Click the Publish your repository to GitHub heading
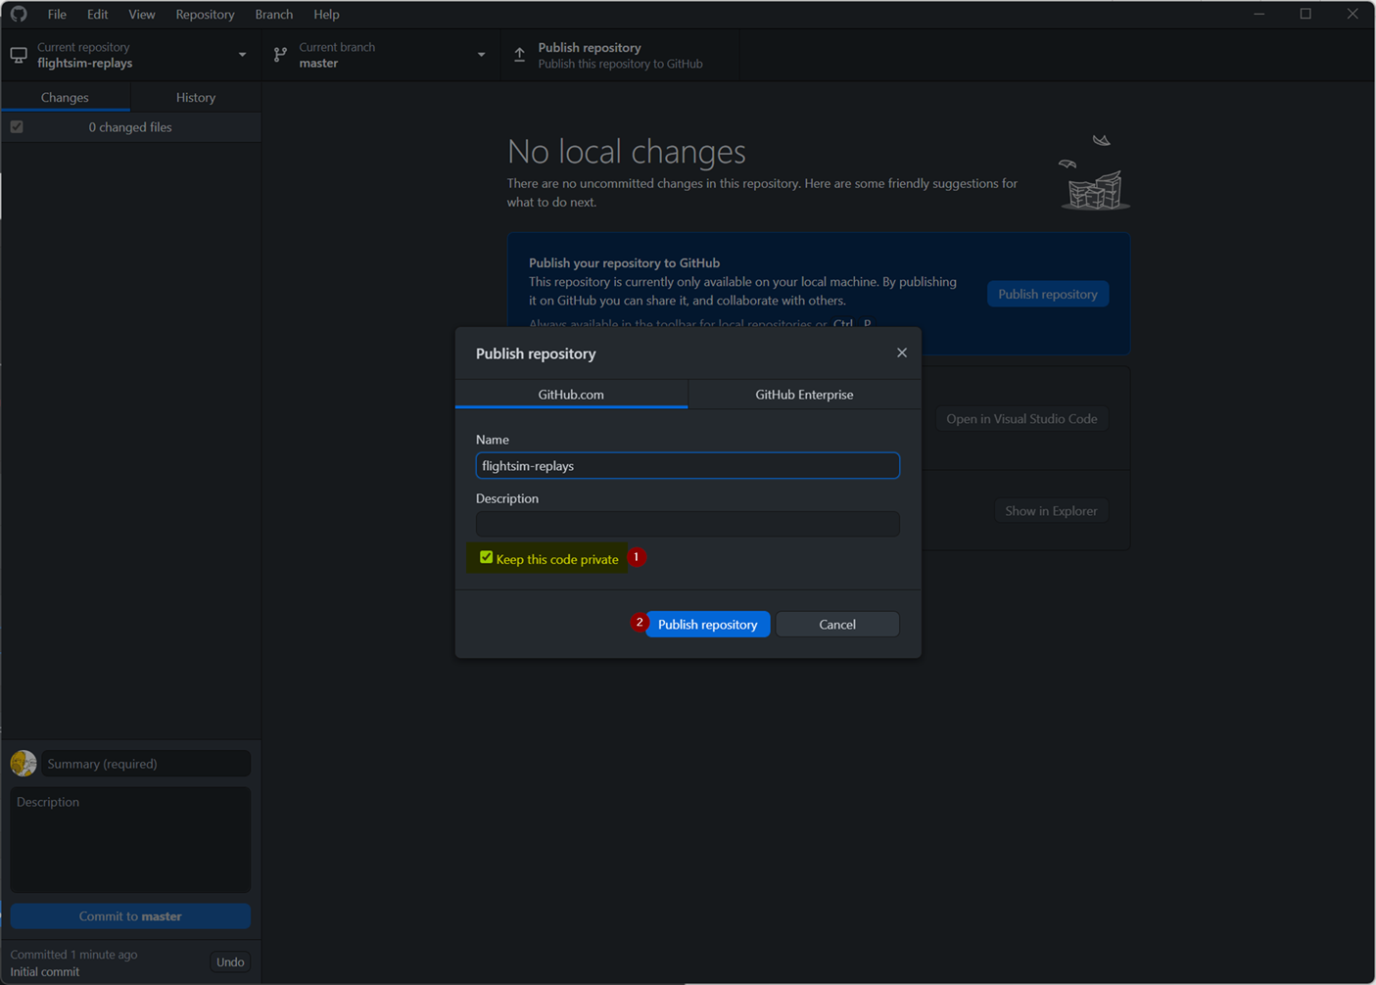 (x=625, y=262)
